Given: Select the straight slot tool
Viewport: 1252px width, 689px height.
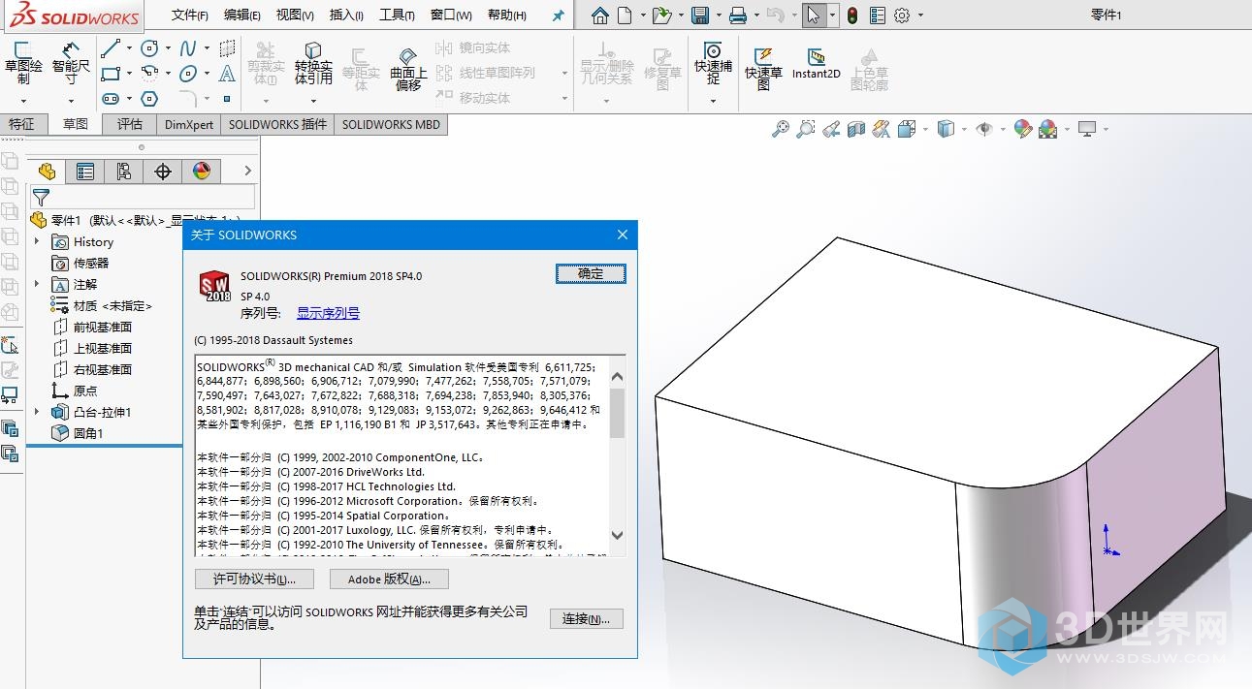Looking at the screenshot, I should pyautogui.click(x=111, y=98).
